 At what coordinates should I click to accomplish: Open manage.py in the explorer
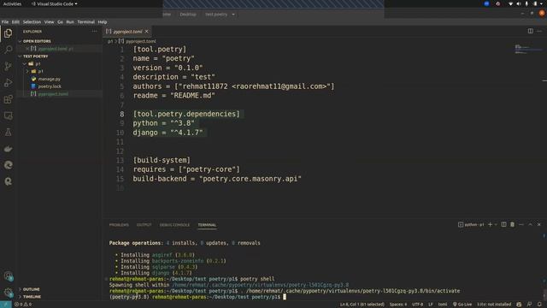tap(50, 79)
